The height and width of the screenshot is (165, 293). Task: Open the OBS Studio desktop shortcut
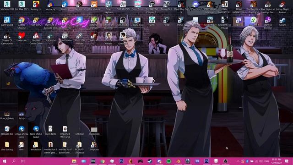pyautogui.click(x=123, y=22)
